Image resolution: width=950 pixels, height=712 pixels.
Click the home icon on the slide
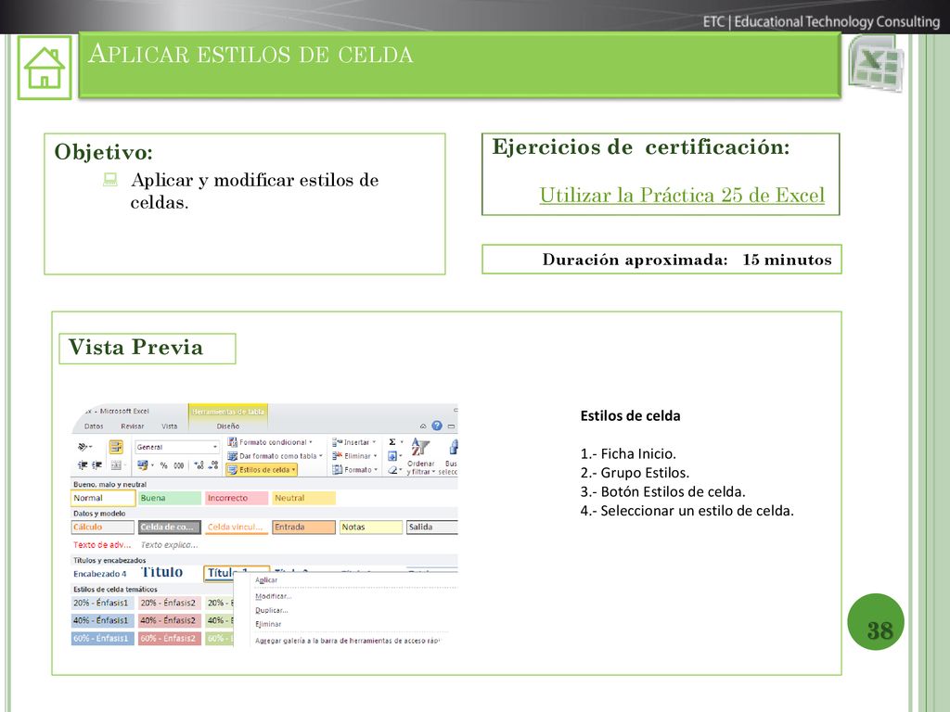pyautogui.click(x=45, y=67)
